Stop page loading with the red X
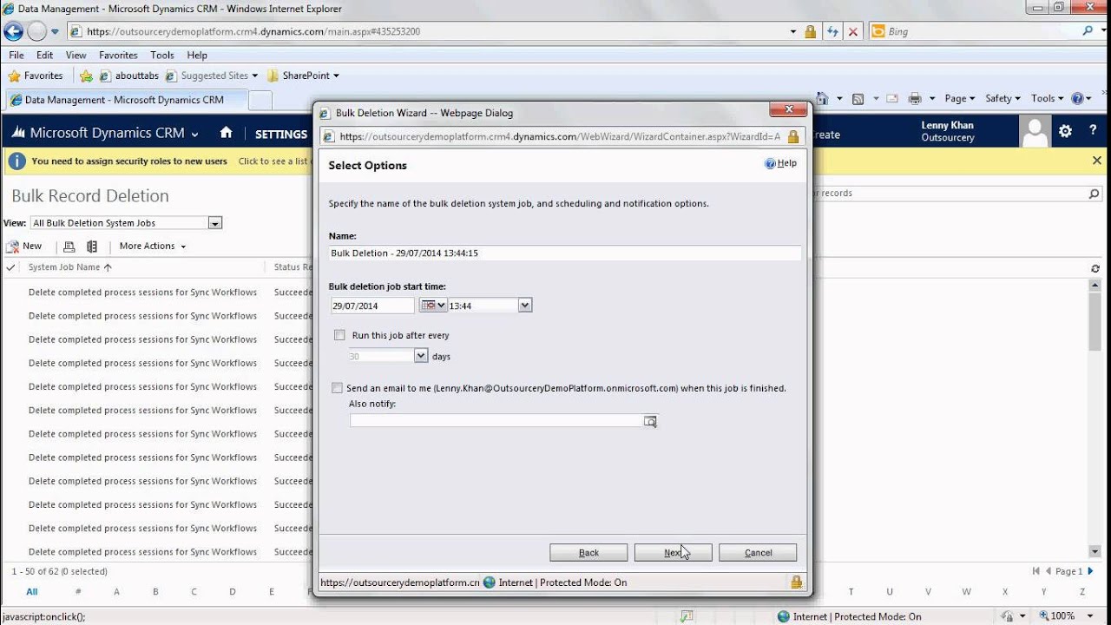 (x=853, y=31)
